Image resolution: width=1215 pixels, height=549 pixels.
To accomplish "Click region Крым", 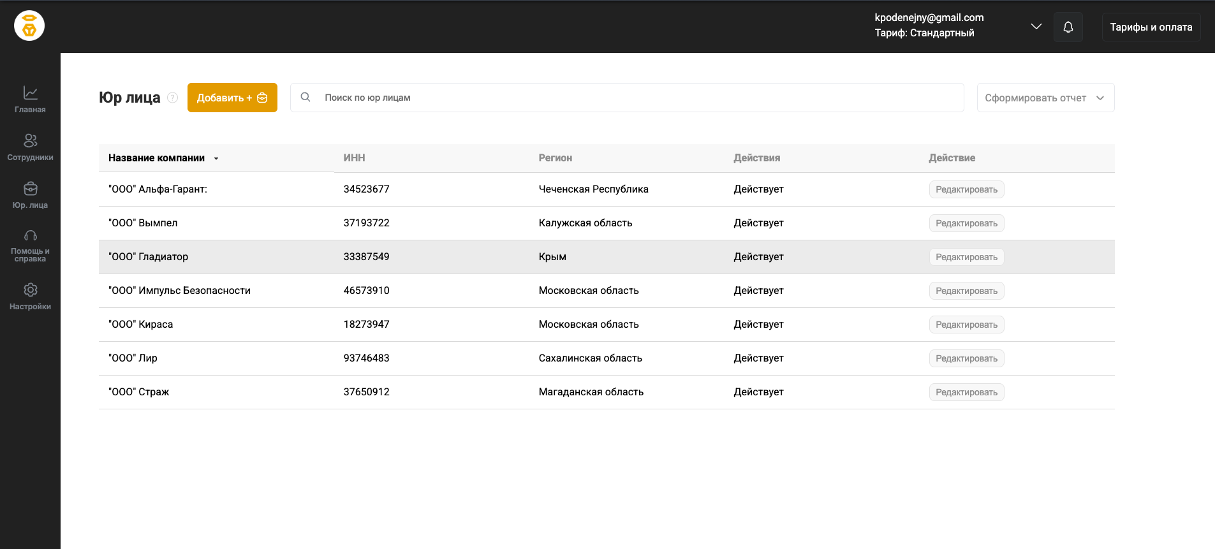I will tap(552, 257).
